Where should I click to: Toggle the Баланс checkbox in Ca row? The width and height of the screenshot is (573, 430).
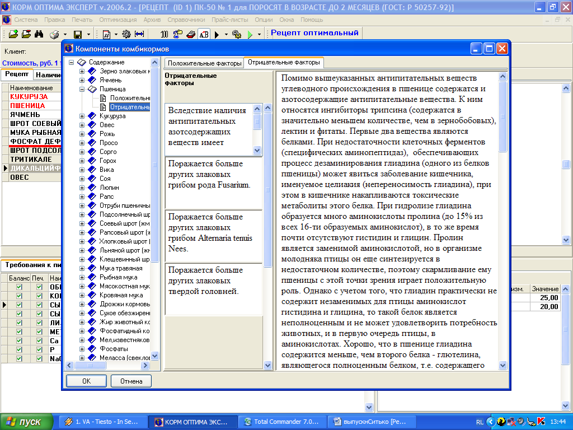click(x=20, y=340)
